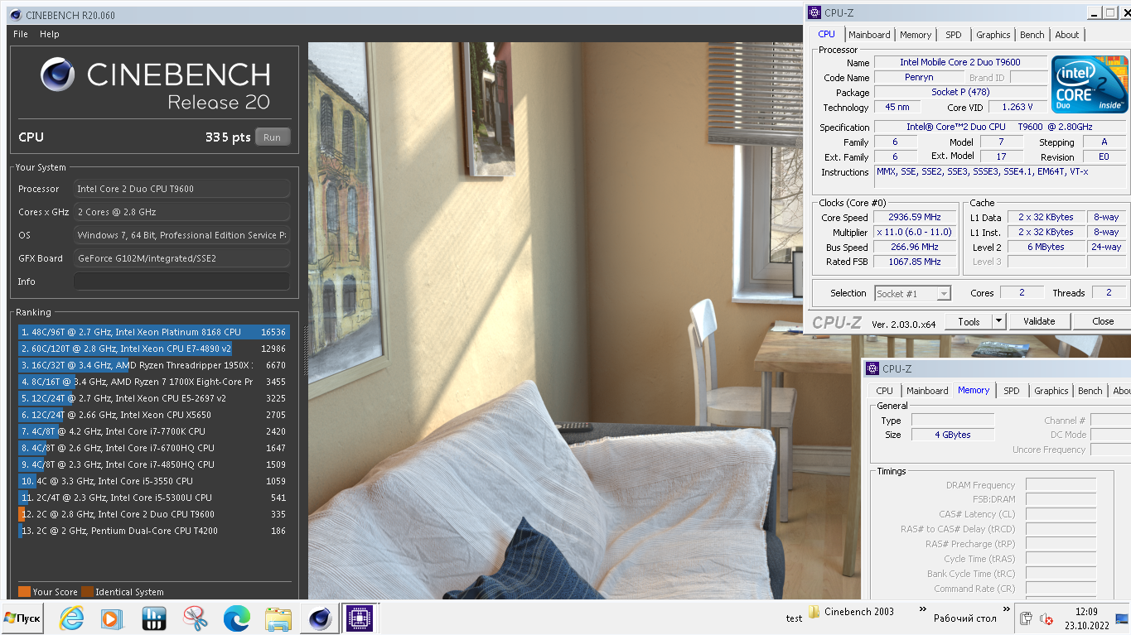Click the CPU-Z icon in lower window title bar
The height and width of the screenshot is (635, 1131).
coord(872,368)
